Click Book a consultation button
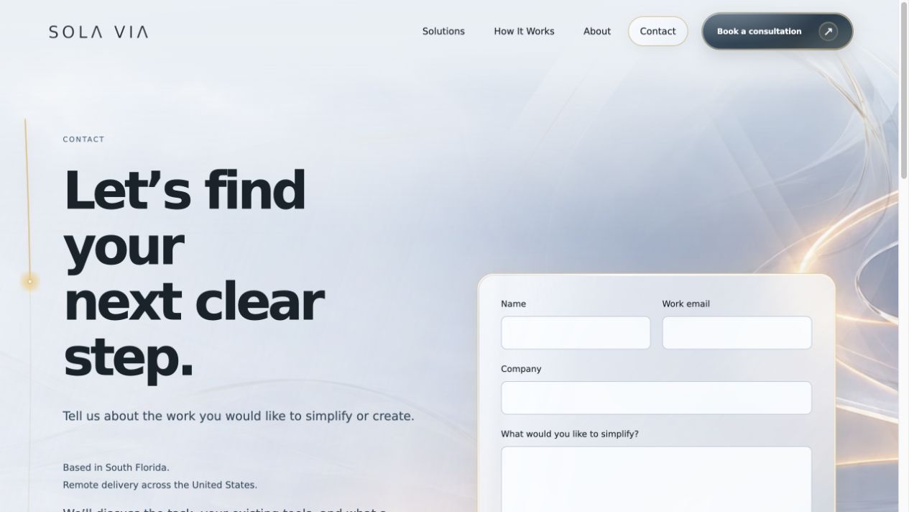 778,32
